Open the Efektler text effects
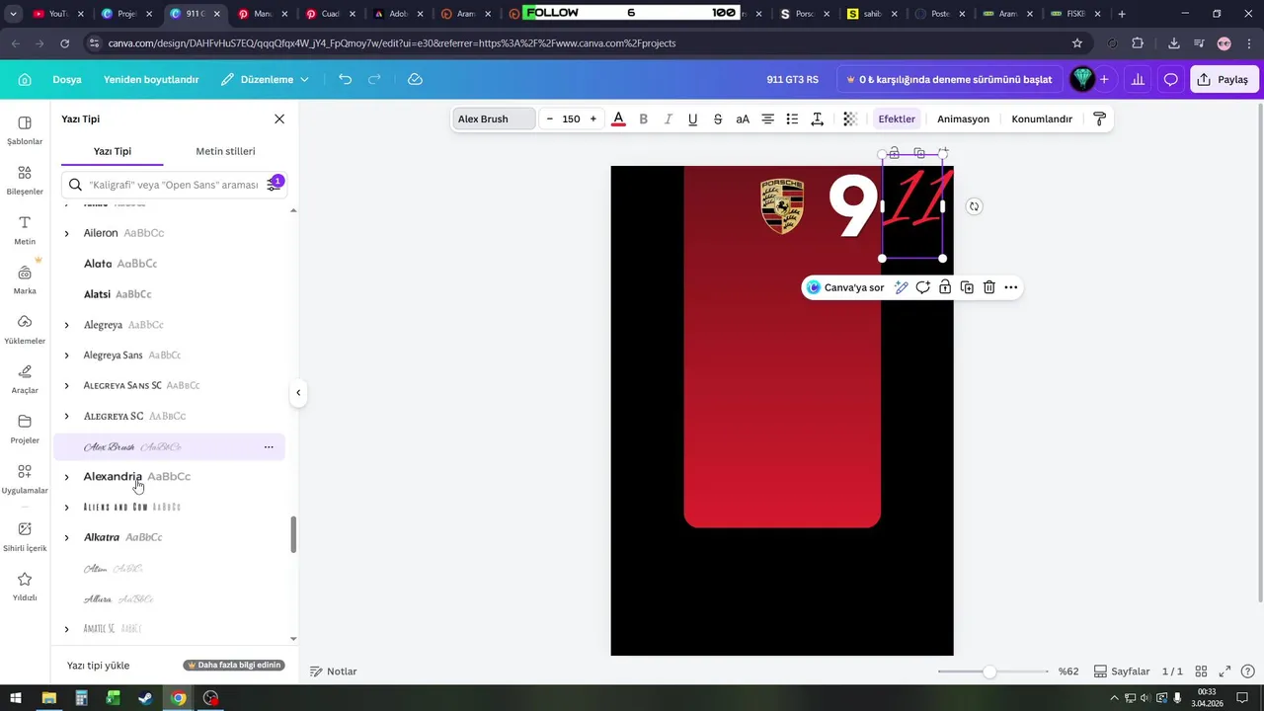Image resolution: width=1264 pixels, height=711 pixels. [897, 118]
